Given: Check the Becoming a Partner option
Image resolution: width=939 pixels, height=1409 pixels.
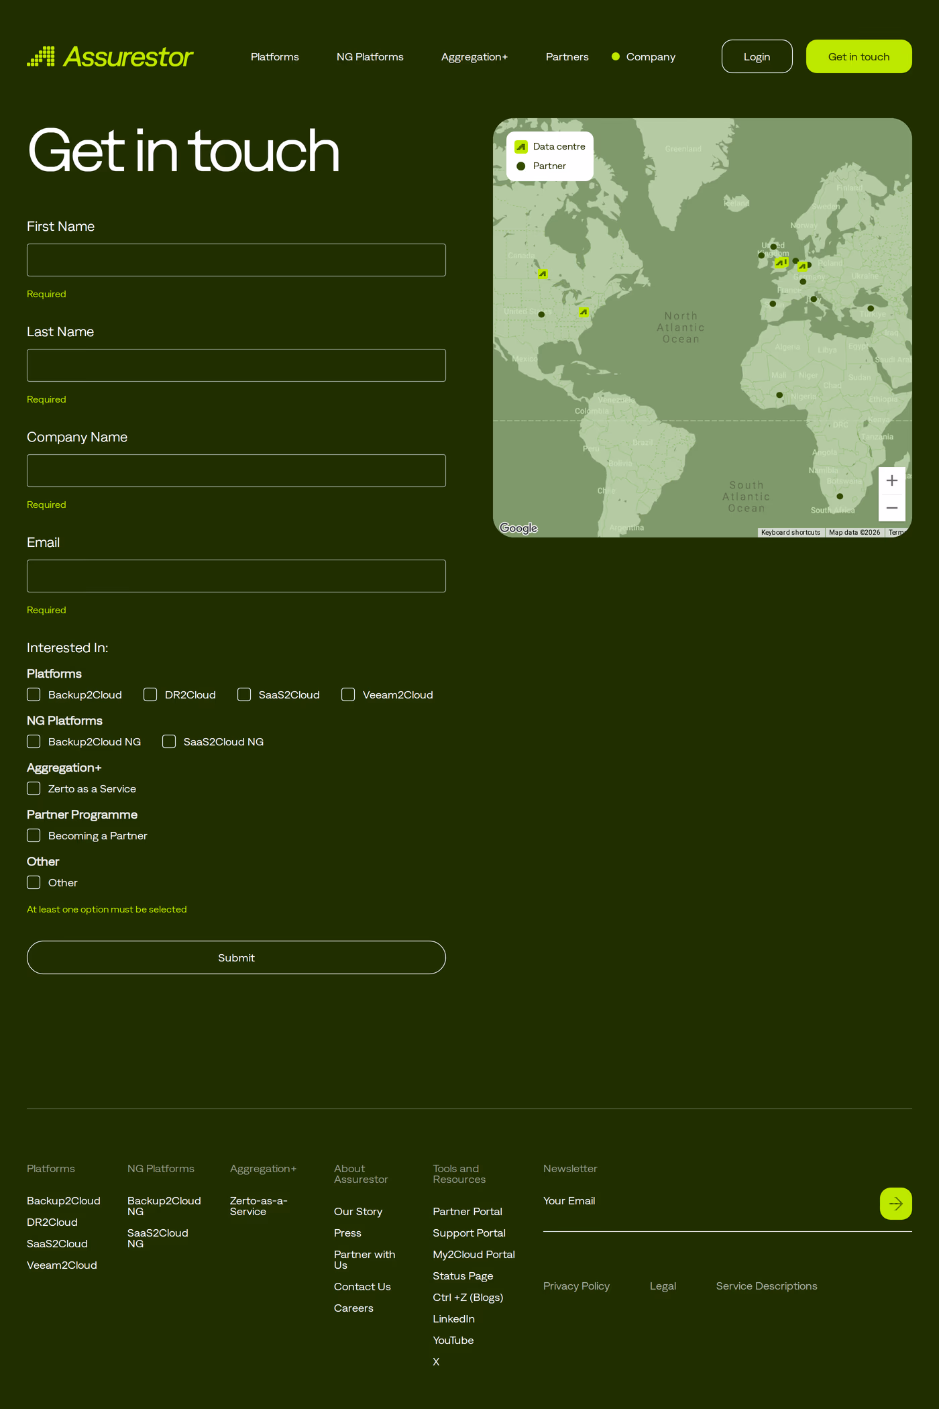Looking at the screenshot, I should [x=34, y=835].
